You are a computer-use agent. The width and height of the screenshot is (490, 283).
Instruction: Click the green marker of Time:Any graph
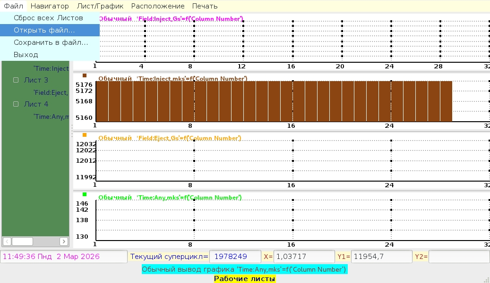pos(85,194)
